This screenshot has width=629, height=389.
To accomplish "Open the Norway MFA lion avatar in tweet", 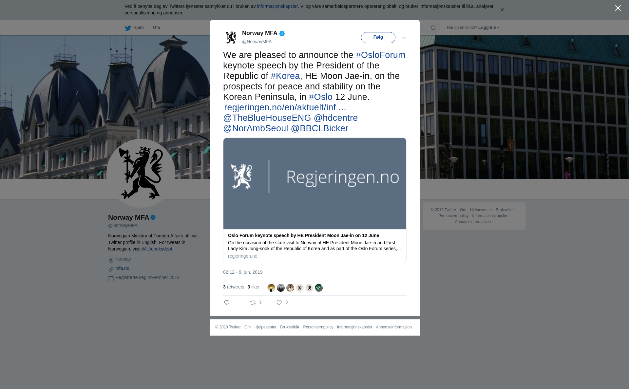I will pyautogui.click(x=231, y=37).
